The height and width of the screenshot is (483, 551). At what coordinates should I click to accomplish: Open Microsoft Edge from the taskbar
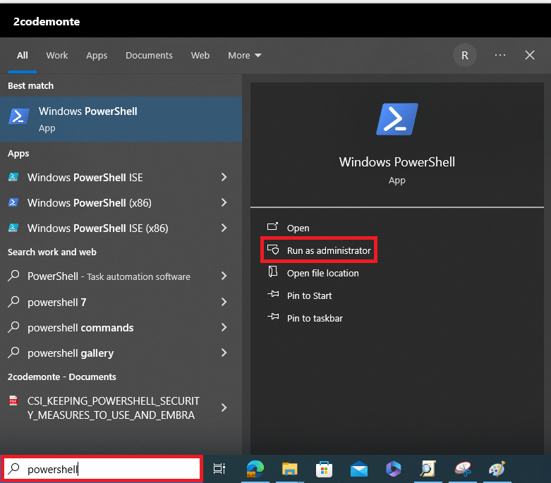255,468
